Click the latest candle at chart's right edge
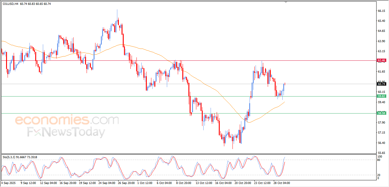The image size is (389, 187). (x=285, y=84)
